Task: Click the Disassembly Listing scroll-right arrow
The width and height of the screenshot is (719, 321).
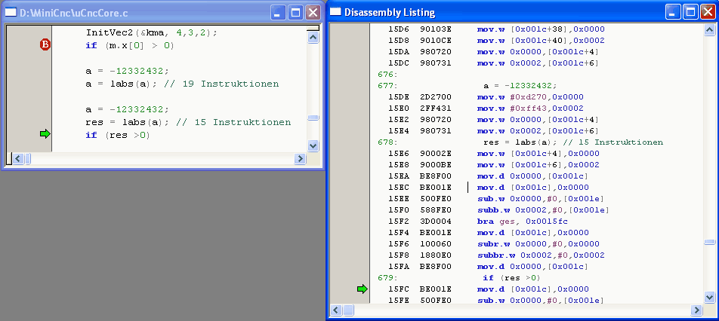Action: (x=697, y=310)
